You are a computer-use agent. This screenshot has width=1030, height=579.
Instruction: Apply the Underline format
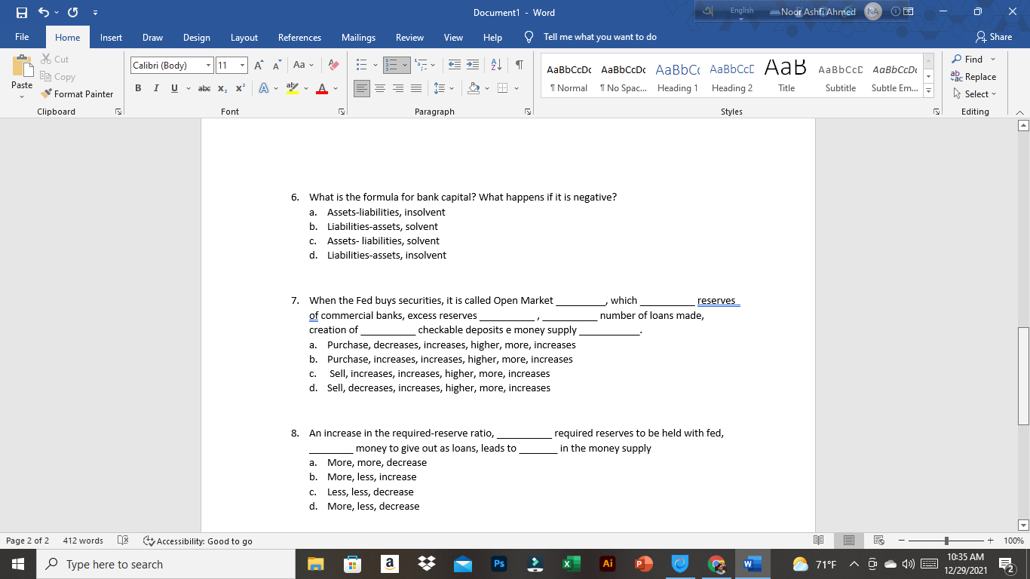point(173,87)
